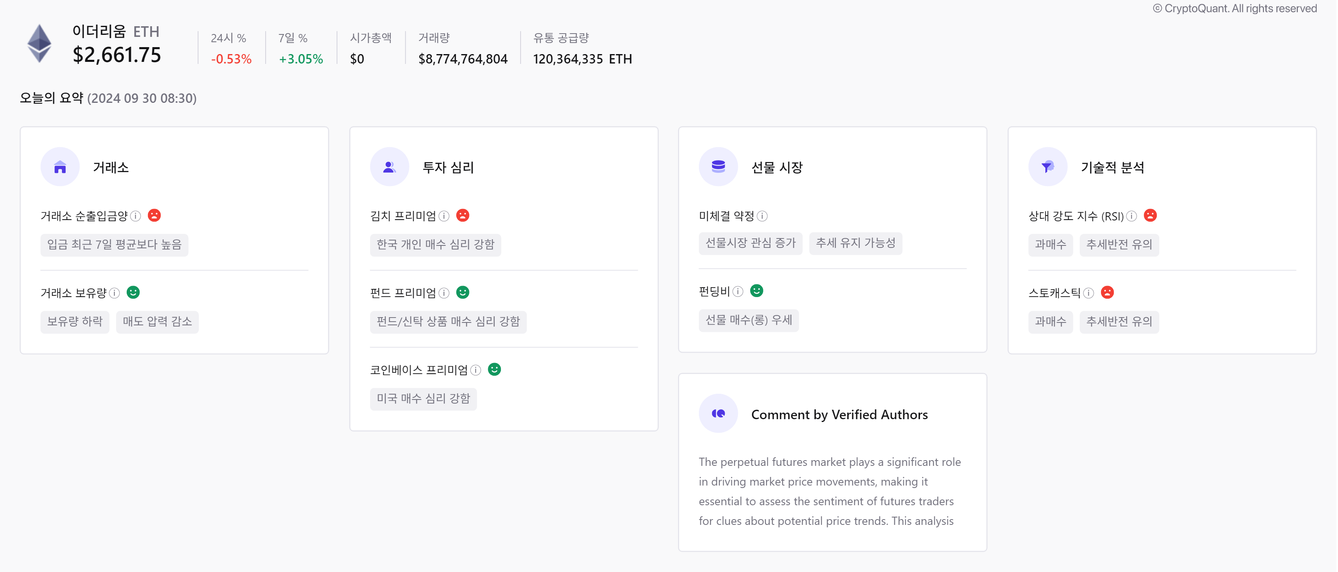The height and width of the screenshot is (572, 1338).
Task: Open info icon next to 펀딩비
Action: 738,292
